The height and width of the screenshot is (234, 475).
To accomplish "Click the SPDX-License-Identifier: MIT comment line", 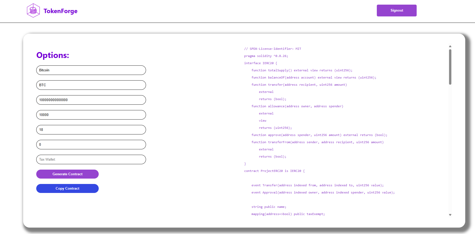I will click(272, 49).
